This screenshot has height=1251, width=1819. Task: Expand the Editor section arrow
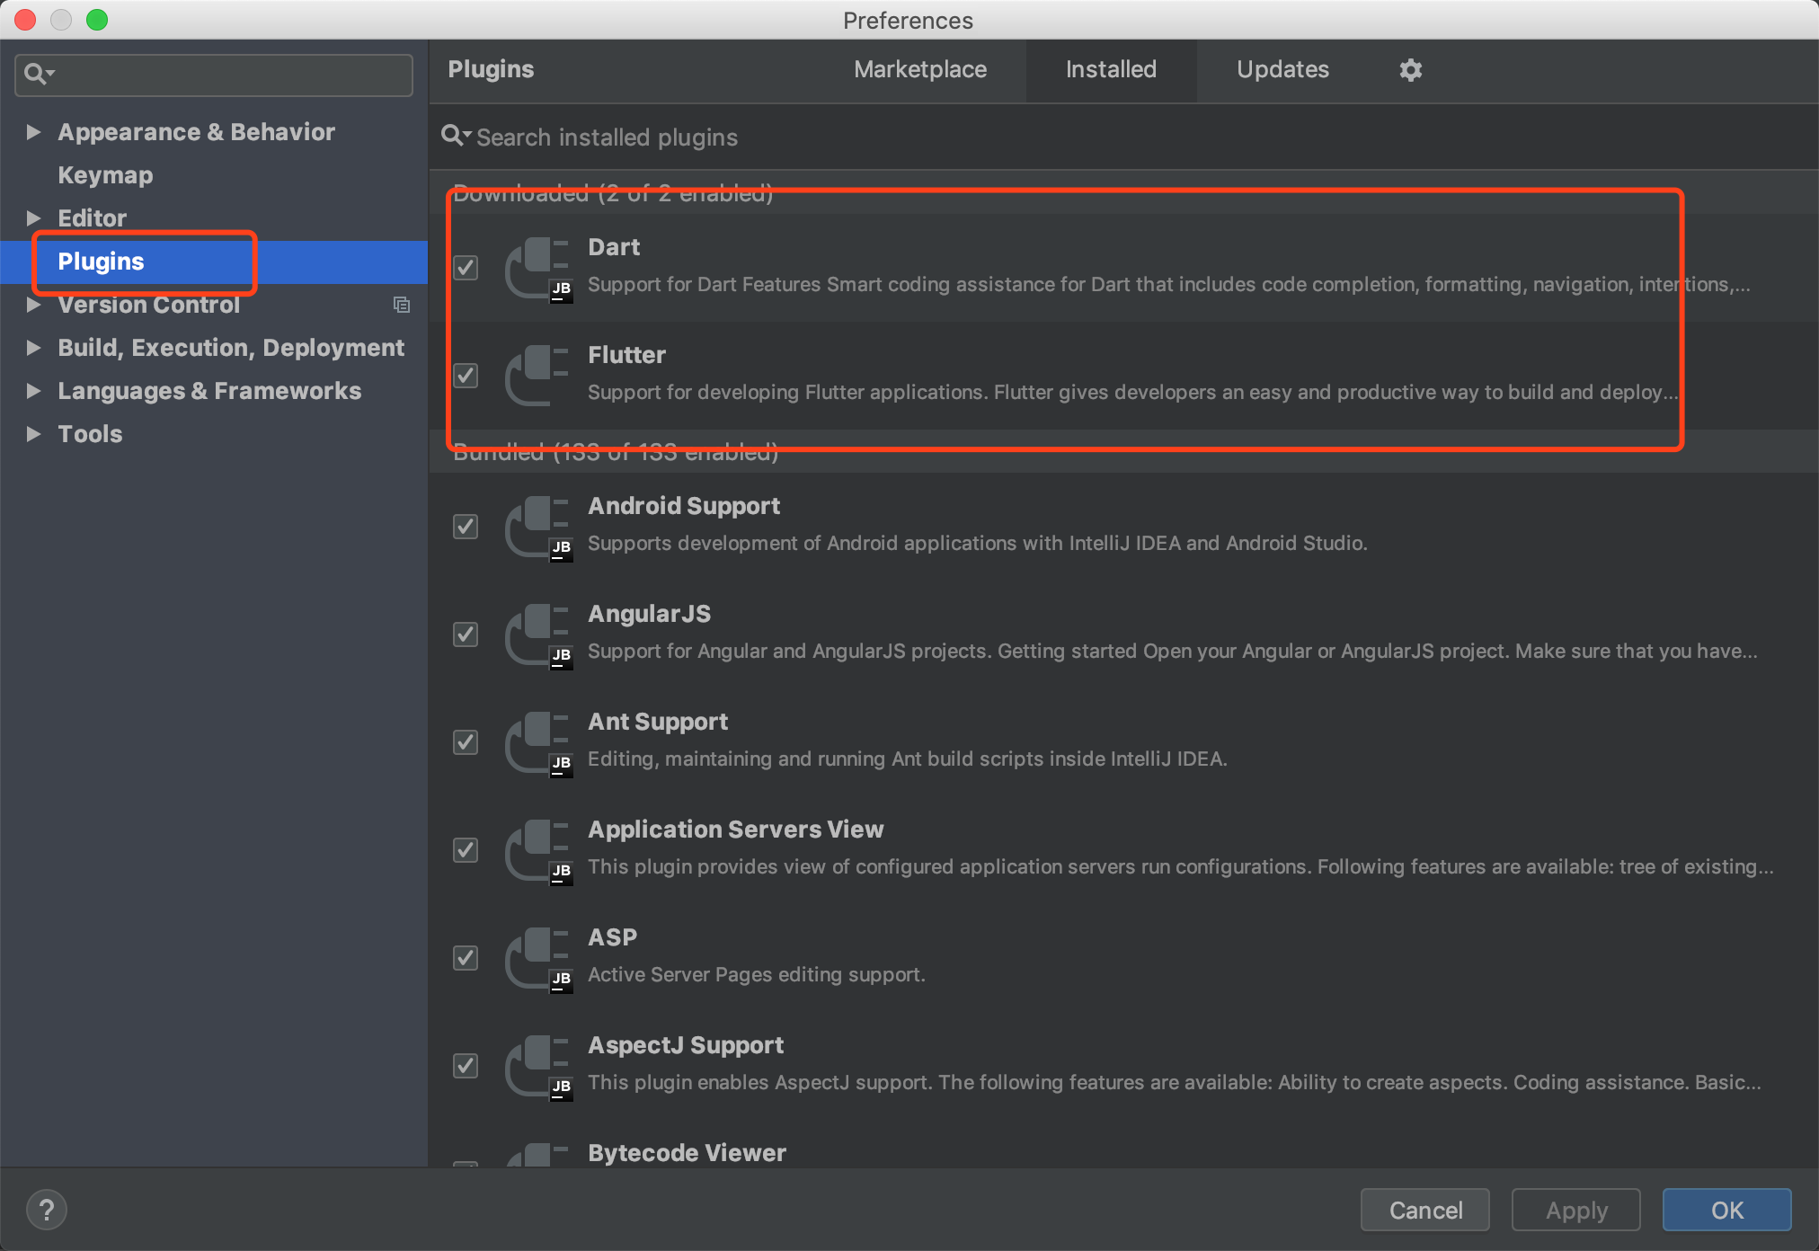[33, 218]
